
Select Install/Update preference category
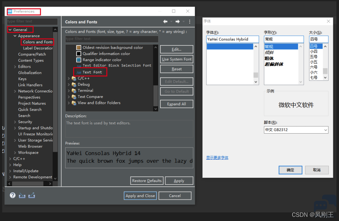point(26,171)
